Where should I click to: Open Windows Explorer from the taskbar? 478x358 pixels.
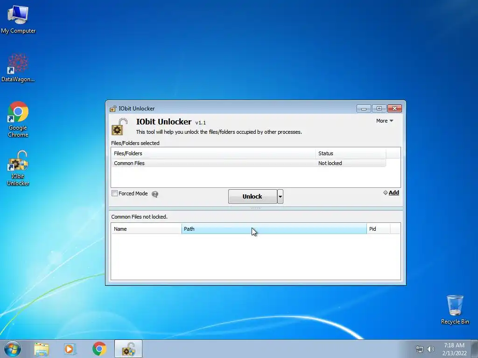click(42, 349)
